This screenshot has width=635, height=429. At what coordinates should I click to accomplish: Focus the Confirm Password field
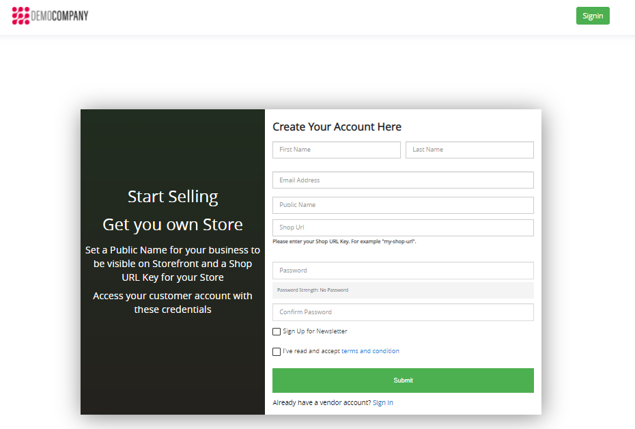403,312
